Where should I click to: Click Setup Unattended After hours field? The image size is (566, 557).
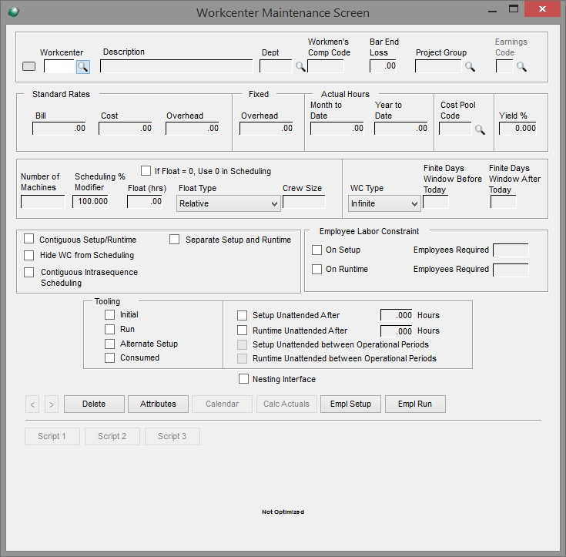[x=397, y=315]
